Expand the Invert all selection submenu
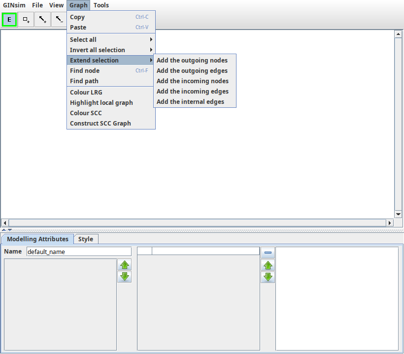 [x=96, y=50]
